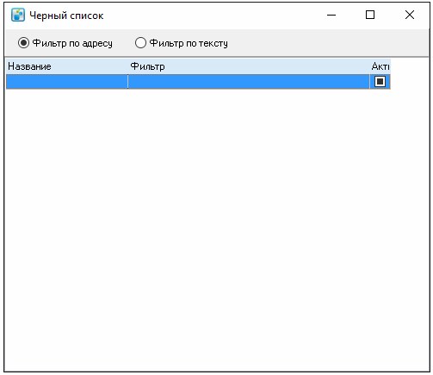Select the Фильтр по адресу radio button
433x375 pixels.
click(x=23, y=43)
